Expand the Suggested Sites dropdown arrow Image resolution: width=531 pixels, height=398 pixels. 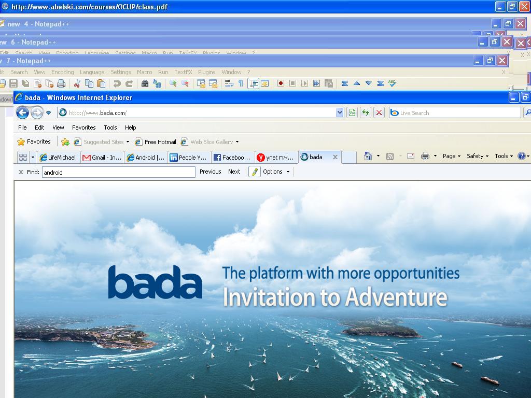(128, 142)
